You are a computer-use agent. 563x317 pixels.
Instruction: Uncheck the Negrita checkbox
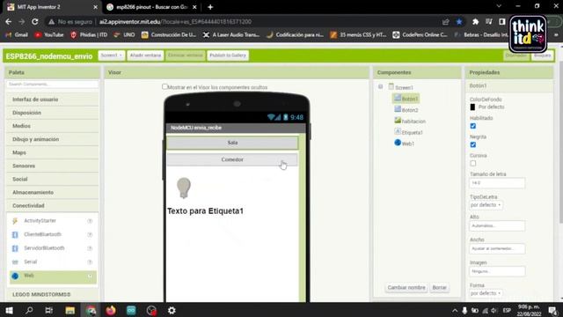point(473,144)
